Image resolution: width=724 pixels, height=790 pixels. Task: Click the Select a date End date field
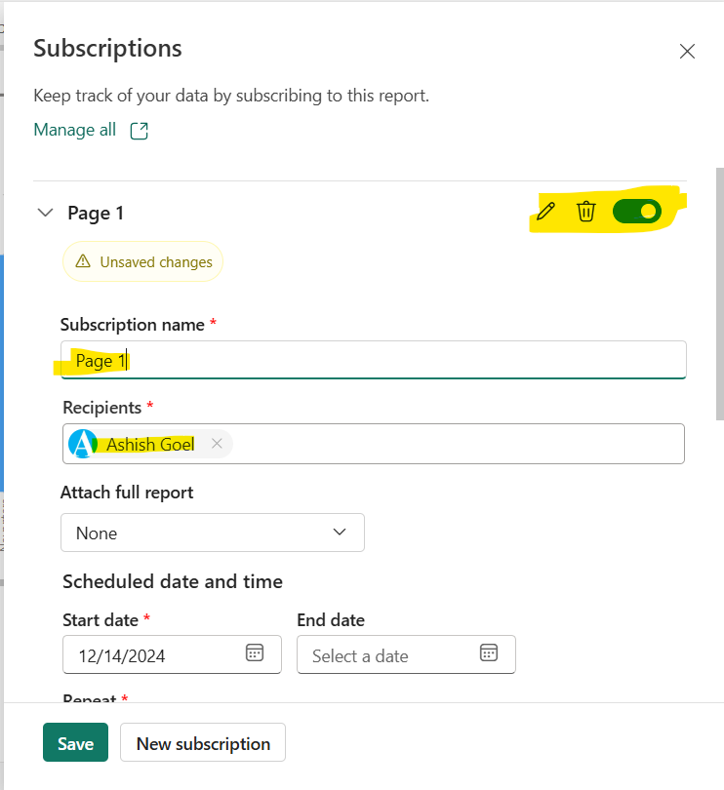390,654
